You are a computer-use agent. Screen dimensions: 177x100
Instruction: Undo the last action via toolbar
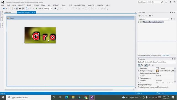click(x=27, y=9)
